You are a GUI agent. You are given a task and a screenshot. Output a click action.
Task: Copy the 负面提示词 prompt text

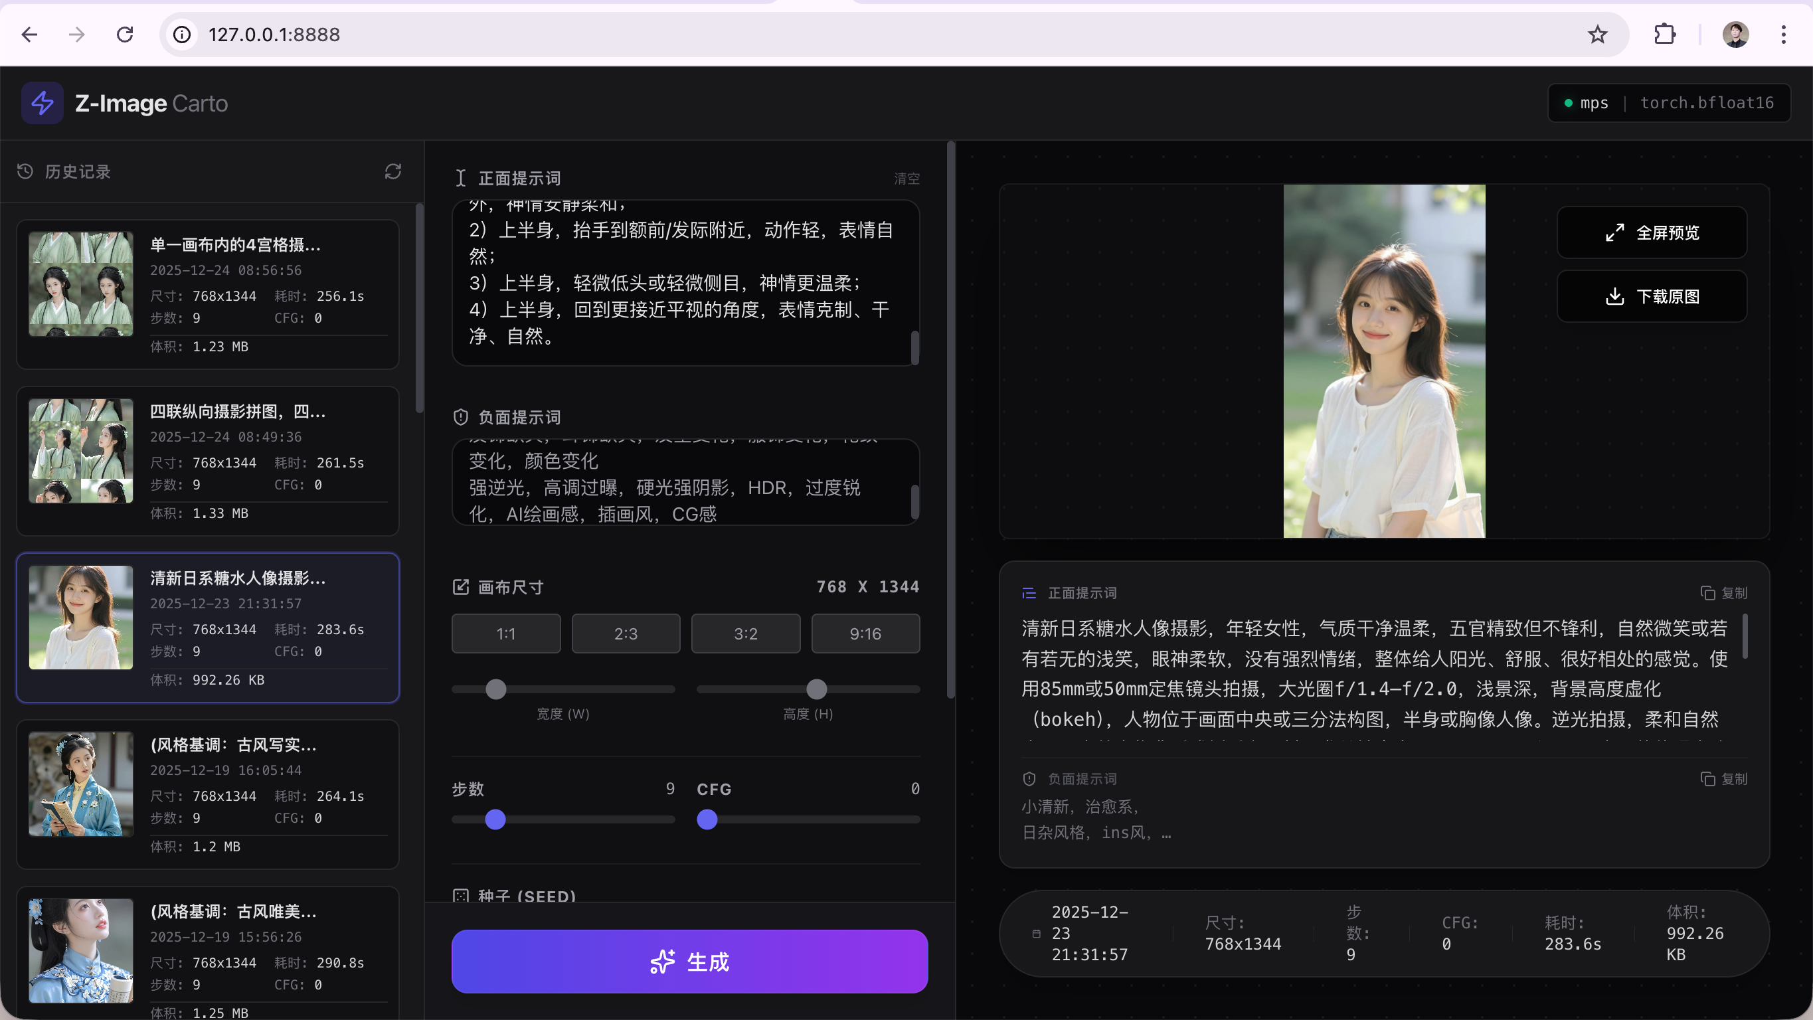tap(1722, 779)
